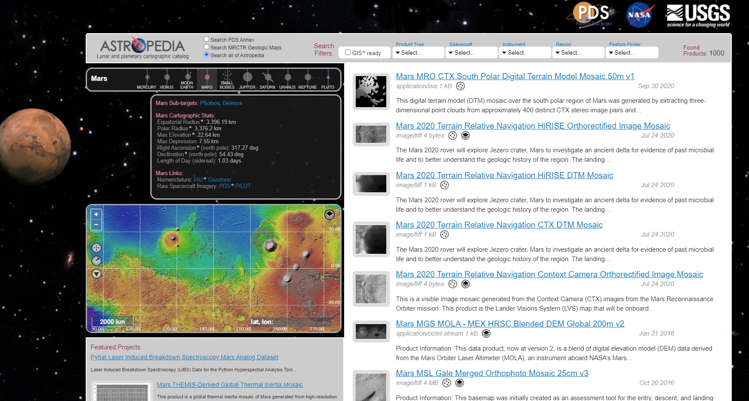Click the South Polar DTM Mosaic thumbnail
749x401 pixels.
click(x=371, y=92)
